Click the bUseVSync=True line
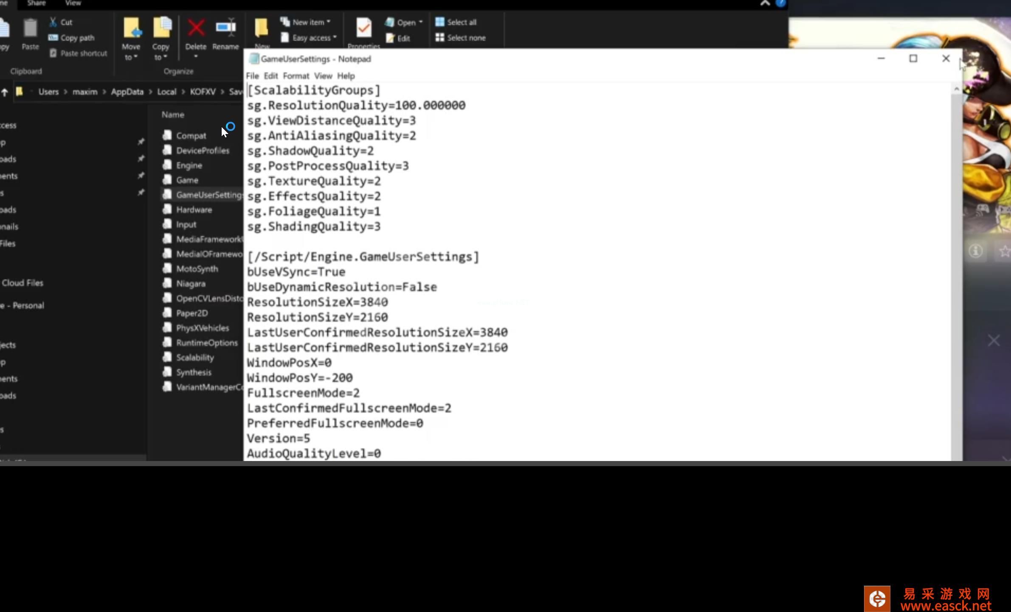1011x612 pixels. pos(296,272)
